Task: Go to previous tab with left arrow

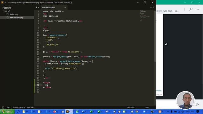Action: tap(36, 7)
